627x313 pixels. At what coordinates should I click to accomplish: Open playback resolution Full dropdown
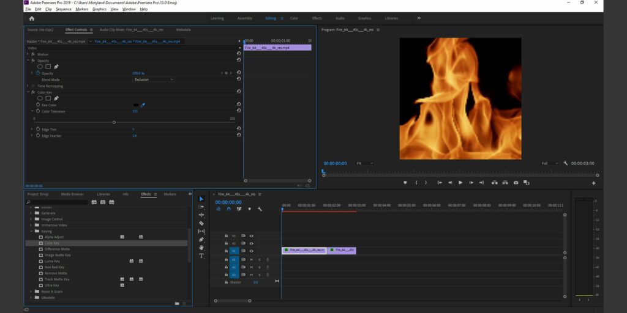click(550, 163)
